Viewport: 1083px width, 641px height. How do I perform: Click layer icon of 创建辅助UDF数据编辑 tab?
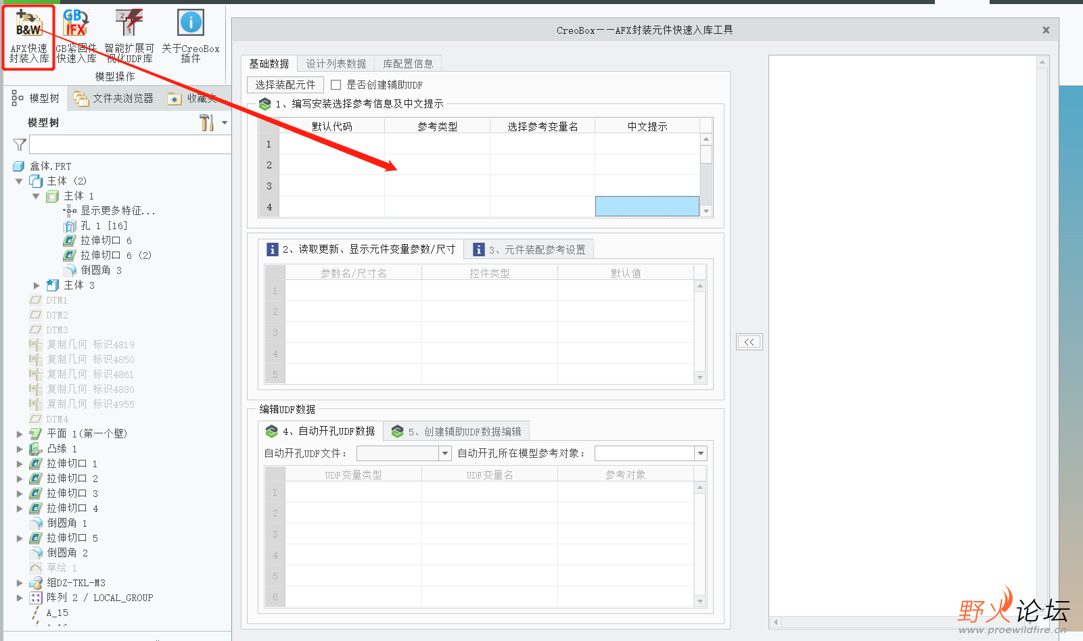pyautogui.click(x=398, y=431)
